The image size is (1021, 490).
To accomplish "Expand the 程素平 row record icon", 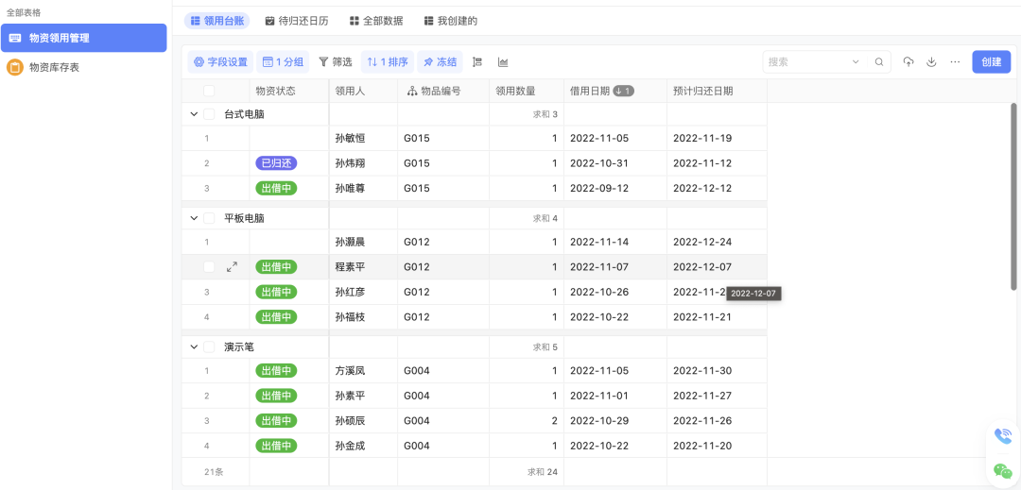I will pos(232,266).
